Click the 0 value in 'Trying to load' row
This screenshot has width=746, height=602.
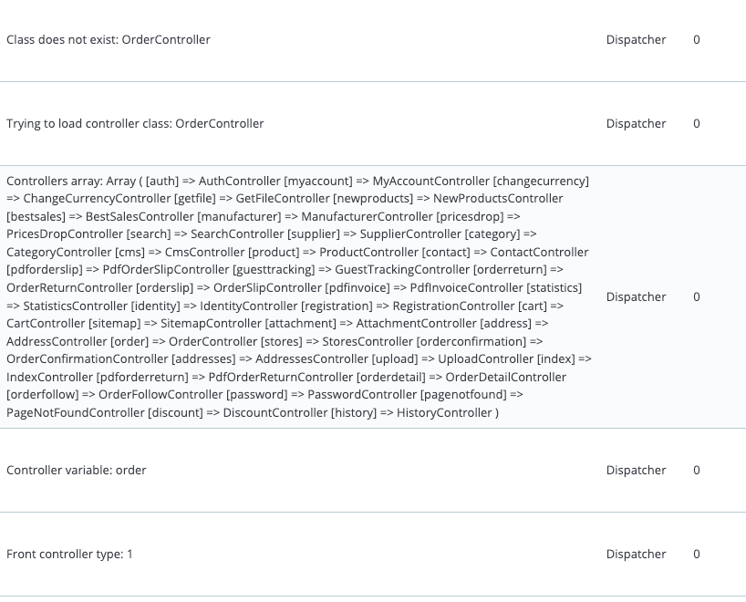(x=697, y=124)
